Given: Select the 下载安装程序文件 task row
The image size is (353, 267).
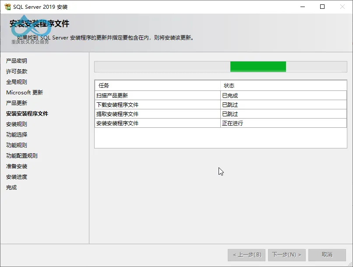Looking at the screenshot, I should pos(221,105).
